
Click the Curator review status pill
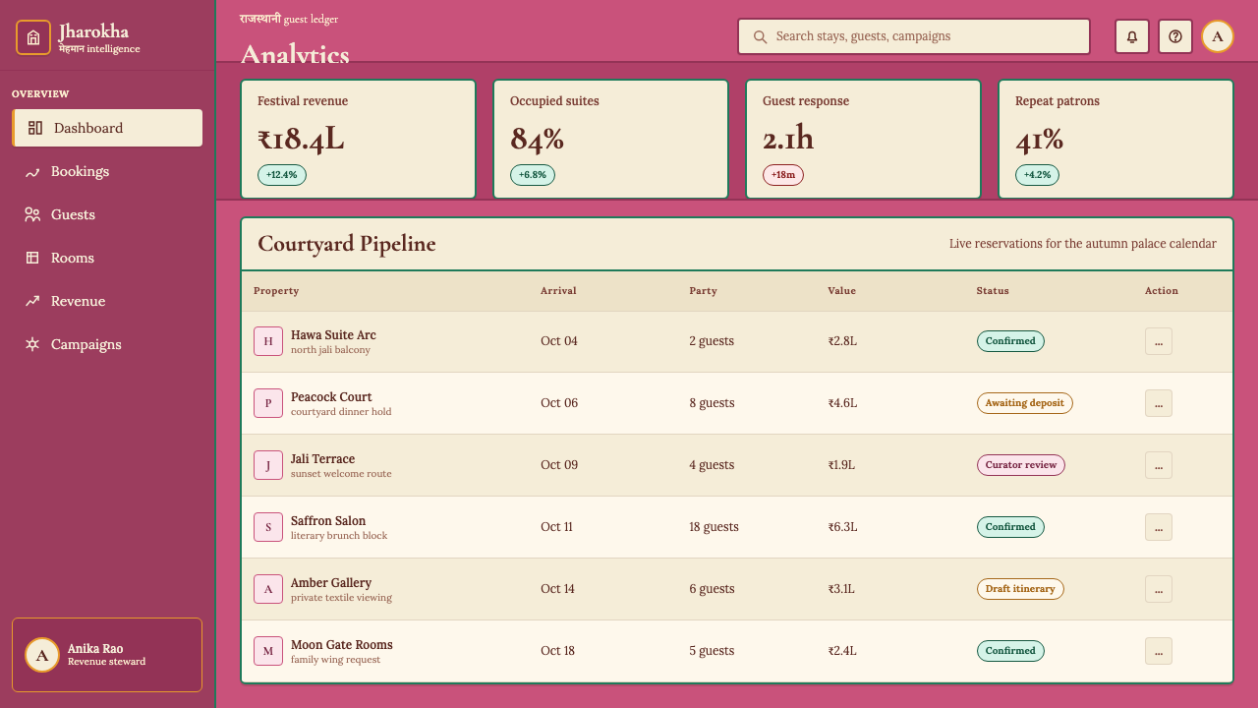pyautogui.click(x=1021, y=465)
